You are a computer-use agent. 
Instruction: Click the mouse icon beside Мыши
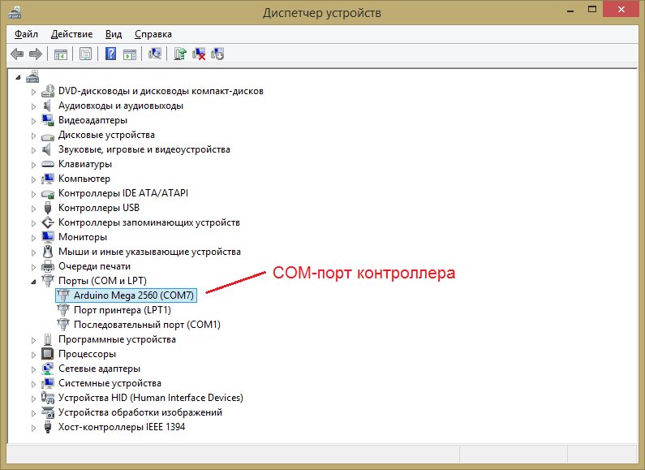[x=48, y=252]
